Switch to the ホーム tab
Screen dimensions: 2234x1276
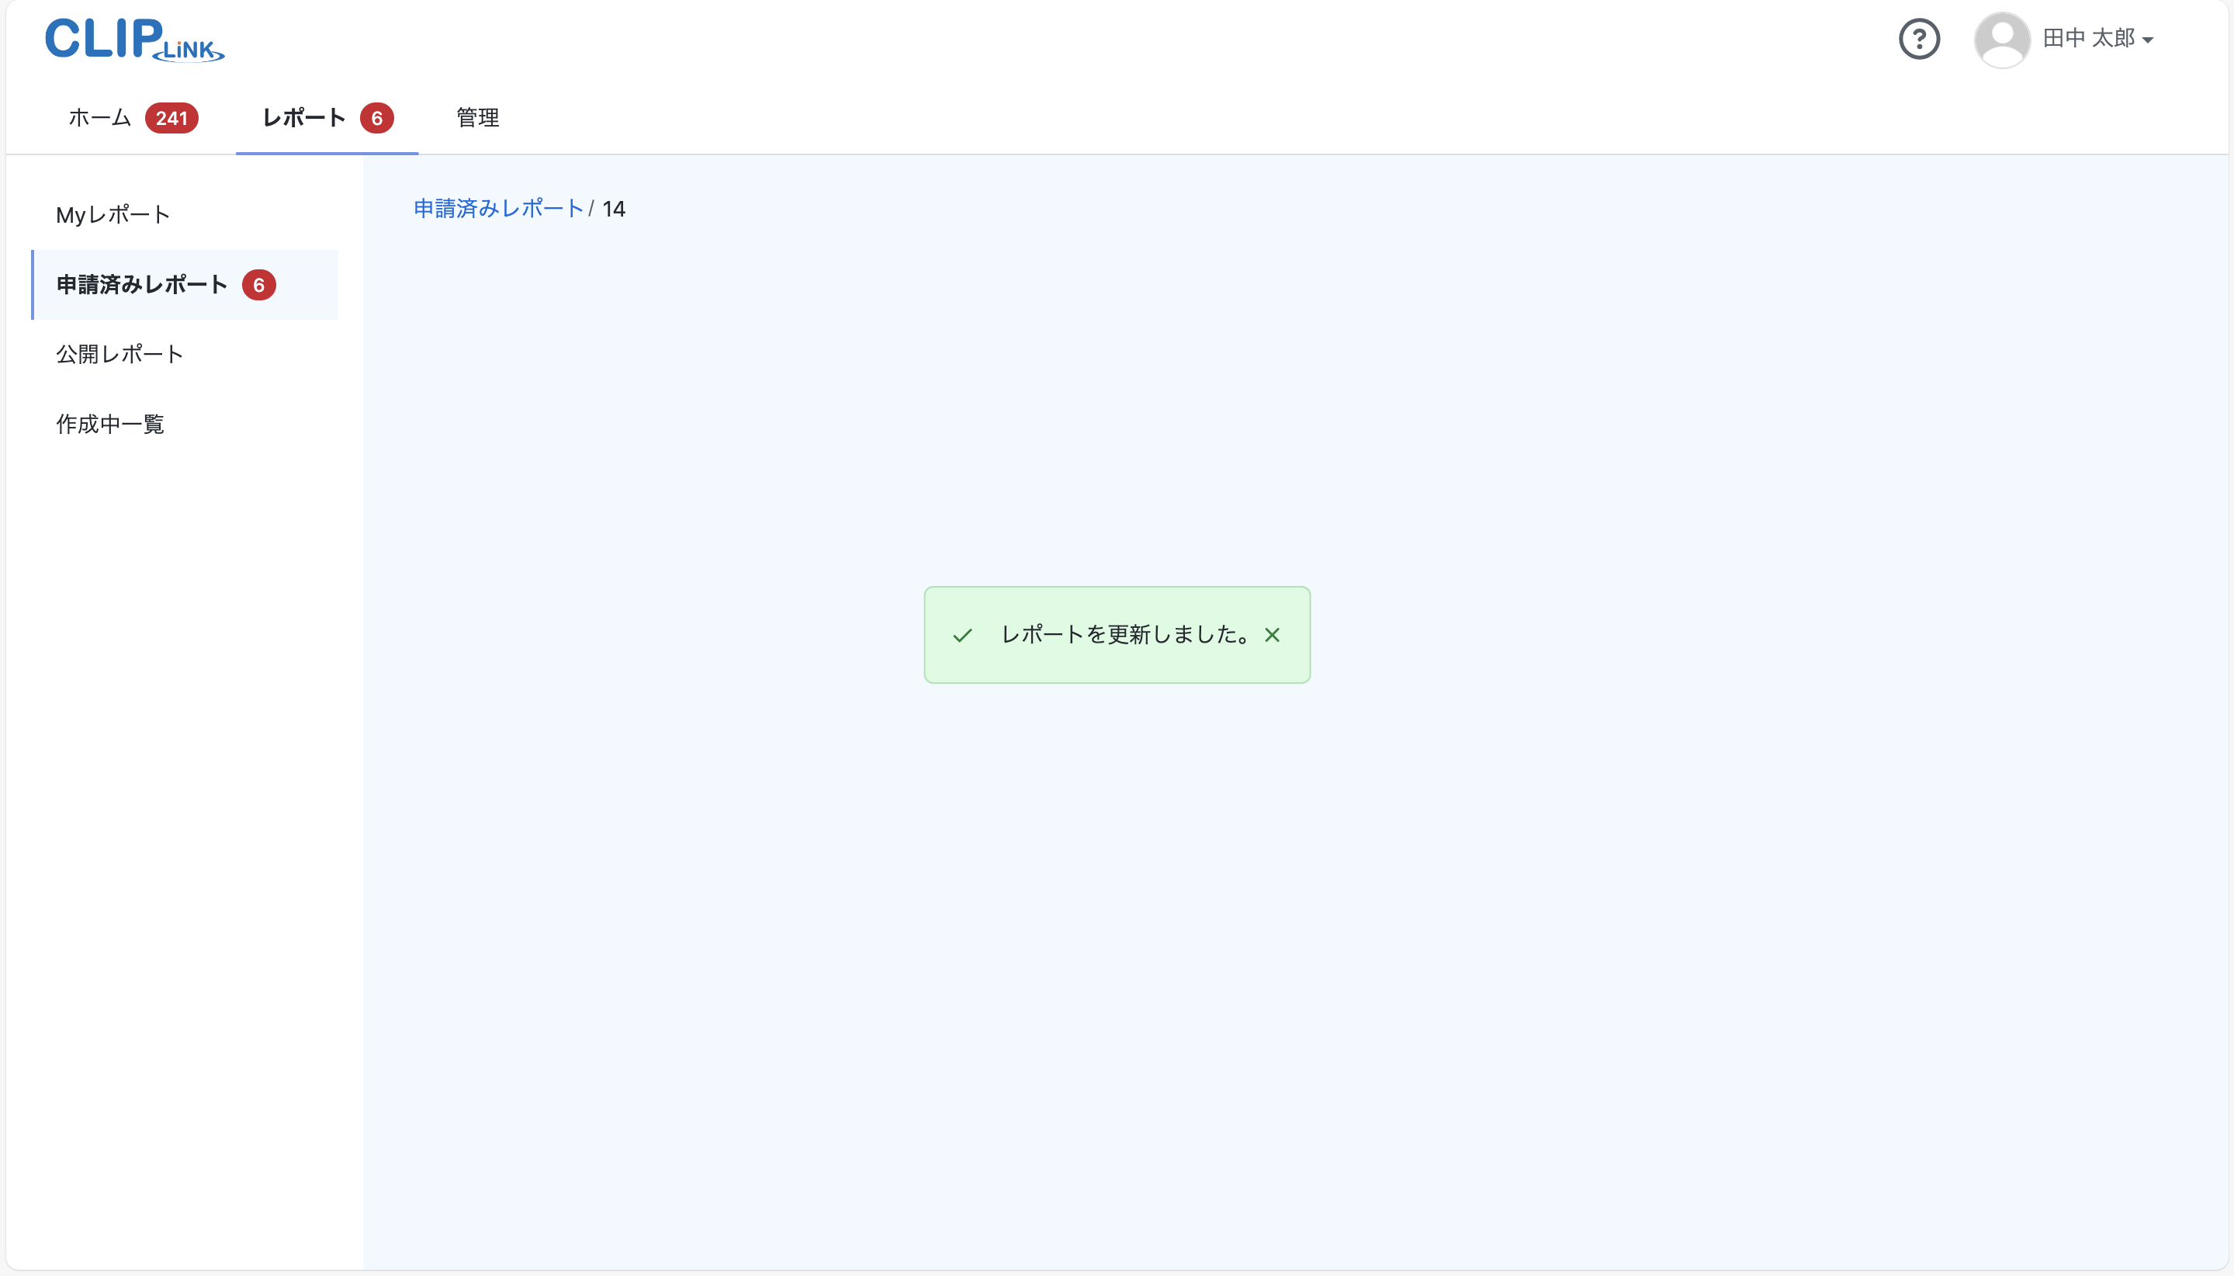coord(98,117)
